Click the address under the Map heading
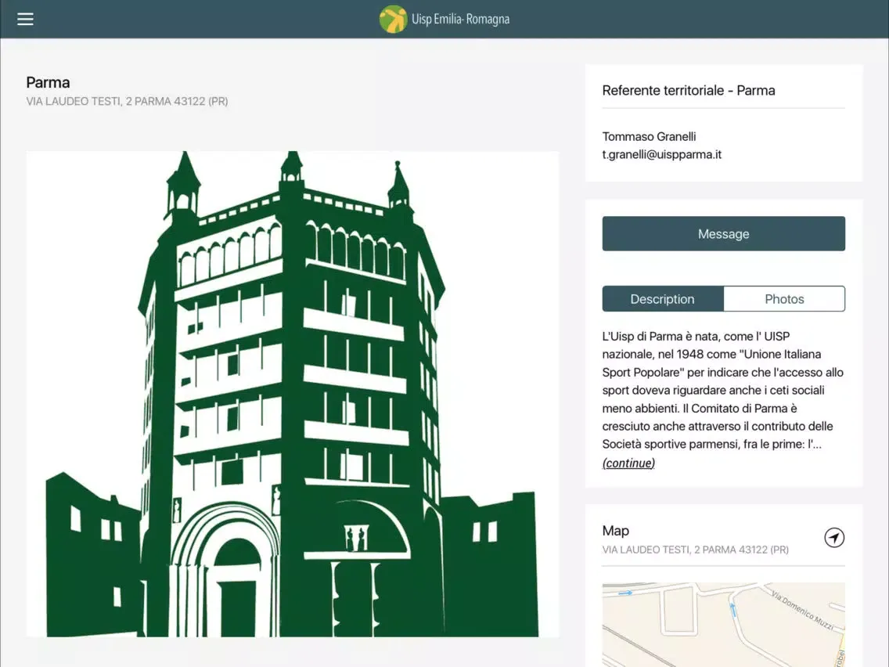 (695, 550)
